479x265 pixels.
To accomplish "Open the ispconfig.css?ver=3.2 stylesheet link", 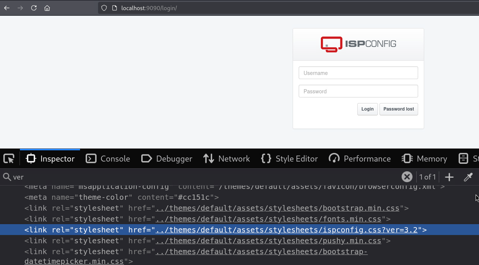I will point(286,230).
